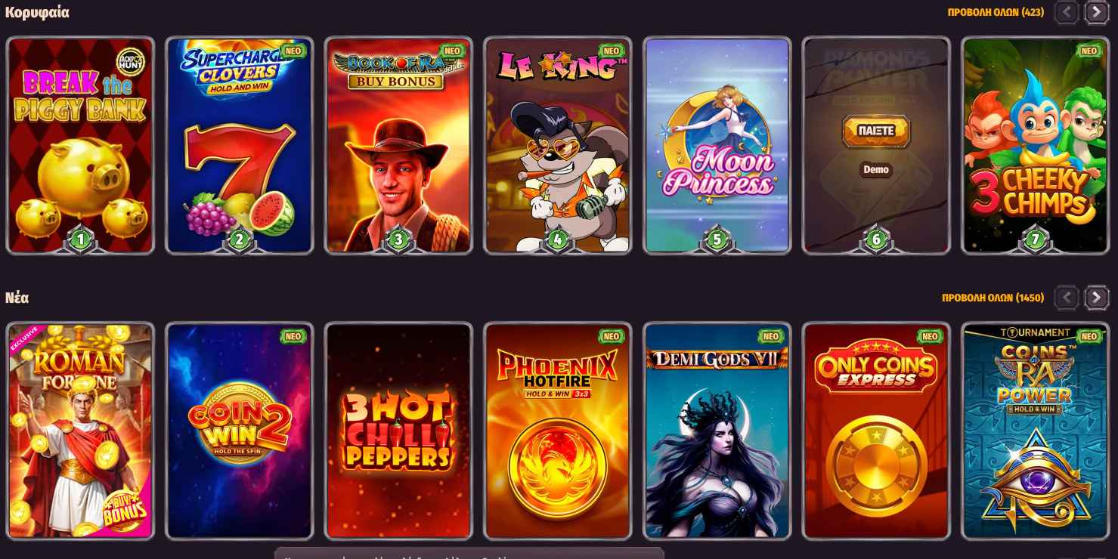Choose Coin Win 2 Hold the Spin
This screenshot has width=1118, height=559.
click(x=239, y=431)
